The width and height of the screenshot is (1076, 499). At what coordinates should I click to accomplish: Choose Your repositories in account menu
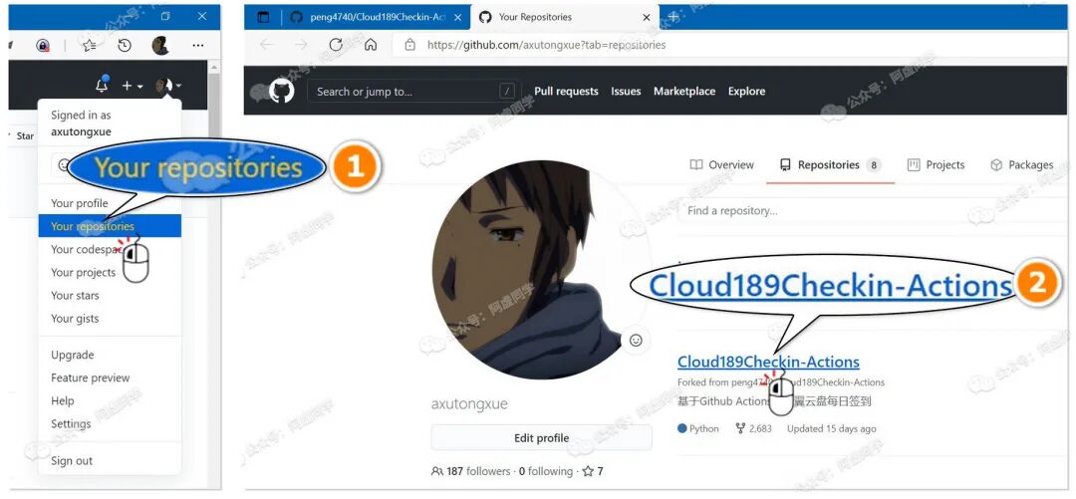110,226
